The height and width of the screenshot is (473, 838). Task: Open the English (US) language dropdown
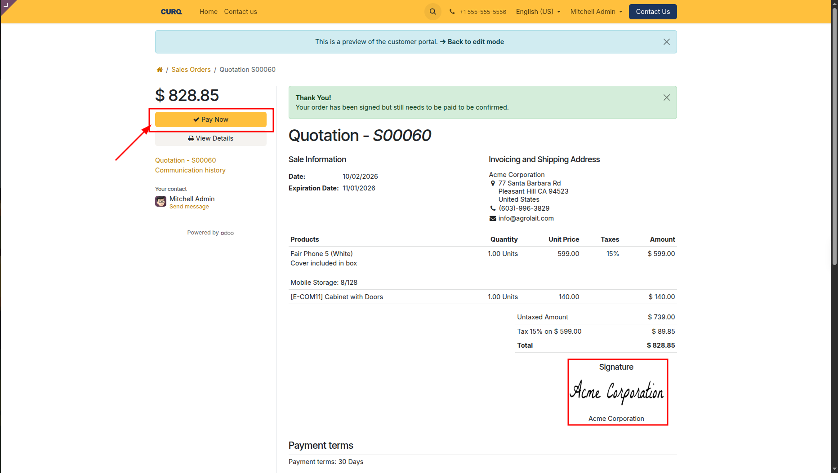538,12
